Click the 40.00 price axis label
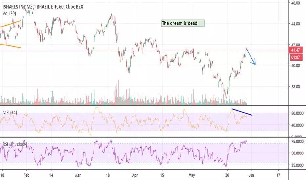This screenshot has height=180, width=306. [x=295, y=65]
